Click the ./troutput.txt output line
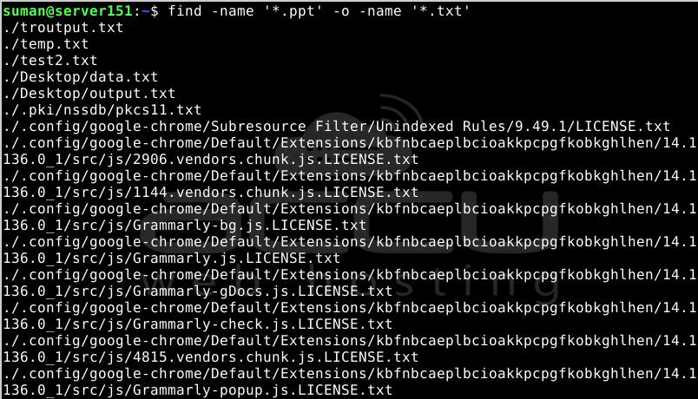 tap(63, 28)
